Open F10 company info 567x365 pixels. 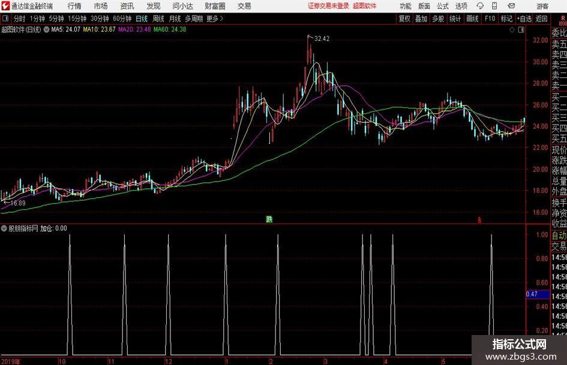click(490, 19)
